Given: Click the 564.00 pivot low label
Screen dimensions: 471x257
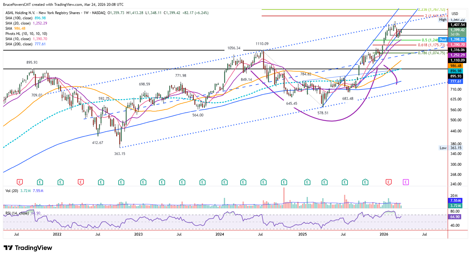Looking at the screenshot, I should point(198,115).
